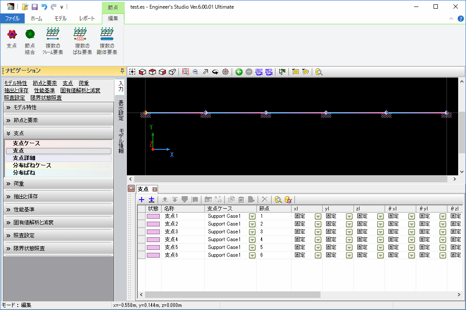Close the 支点 table tab
The width and height of the screenshot is (466, 310).
click(x=155, y=189)
